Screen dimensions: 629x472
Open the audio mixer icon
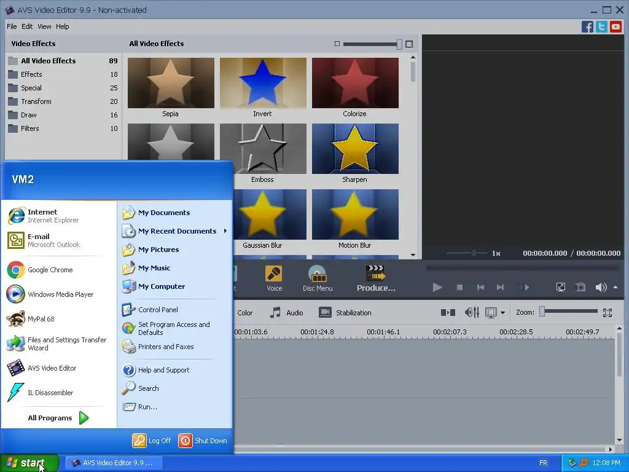point(472,312)
